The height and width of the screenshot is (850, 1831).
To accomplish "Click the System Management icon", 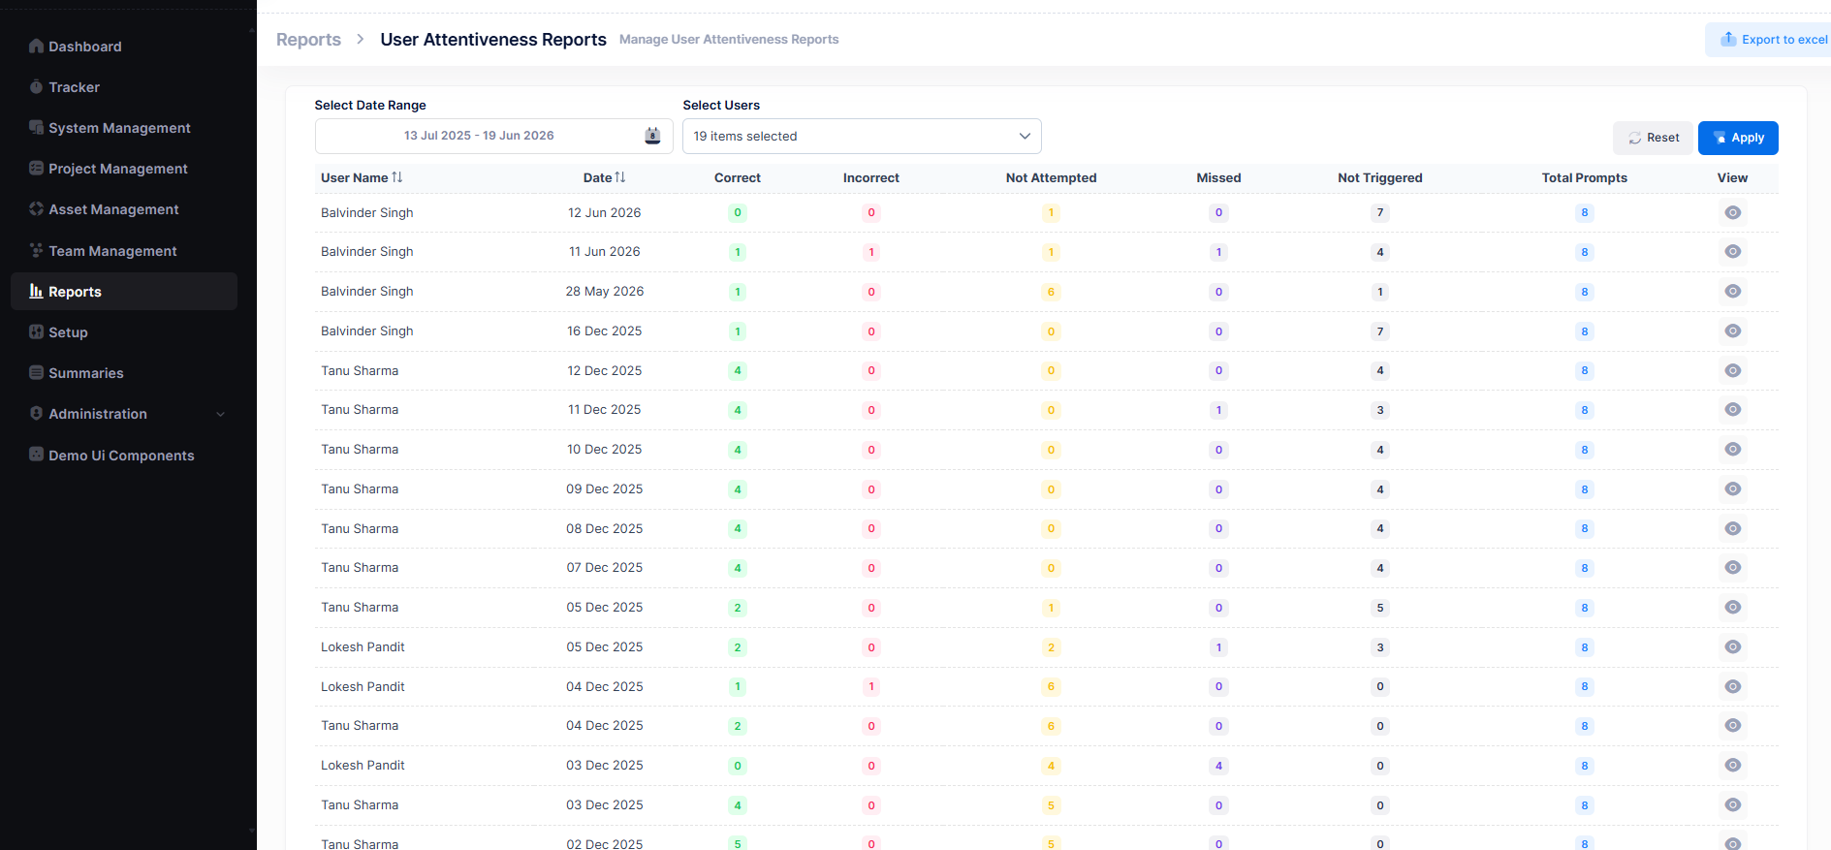I will point(37,127).
